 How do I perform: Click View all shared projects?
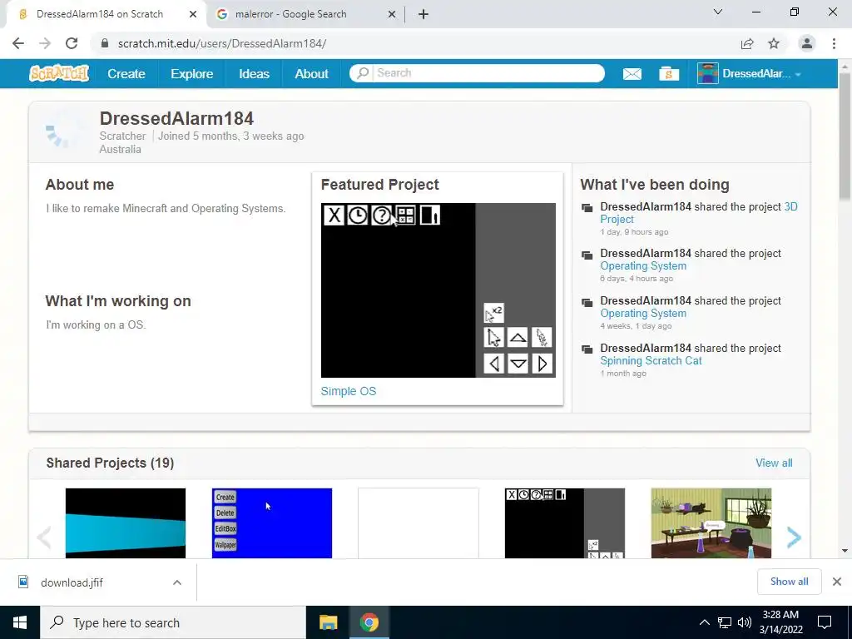[x=774, y=463]
